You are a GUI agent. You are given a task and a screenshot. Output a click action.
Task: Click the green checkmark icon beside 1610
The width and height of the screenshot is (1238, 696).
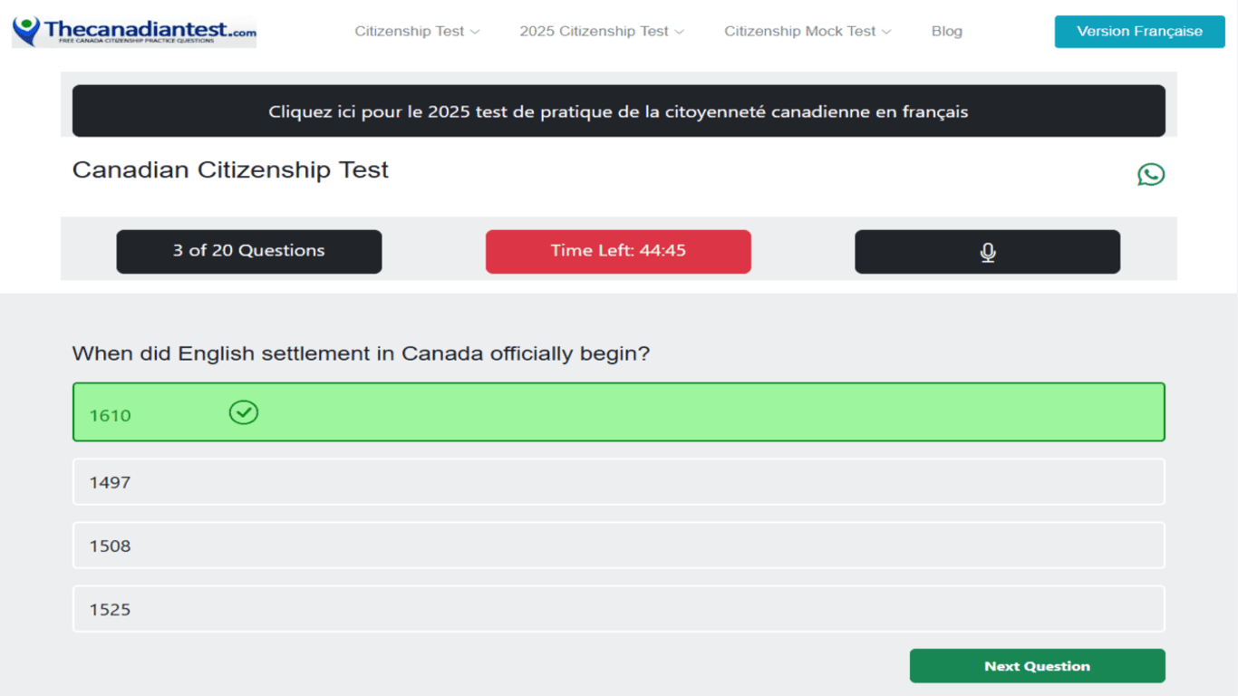(x=244, y=413)
